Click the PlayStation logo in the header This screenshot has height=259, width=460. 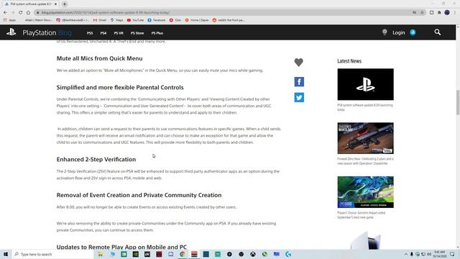[11, 32]
